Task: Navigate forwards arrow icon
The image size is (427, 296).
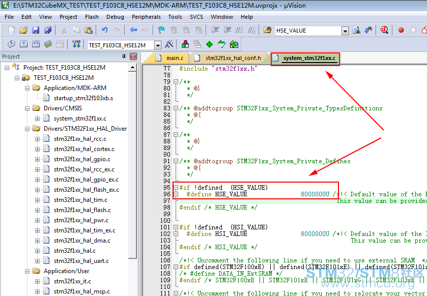Action: pos(146,30)
